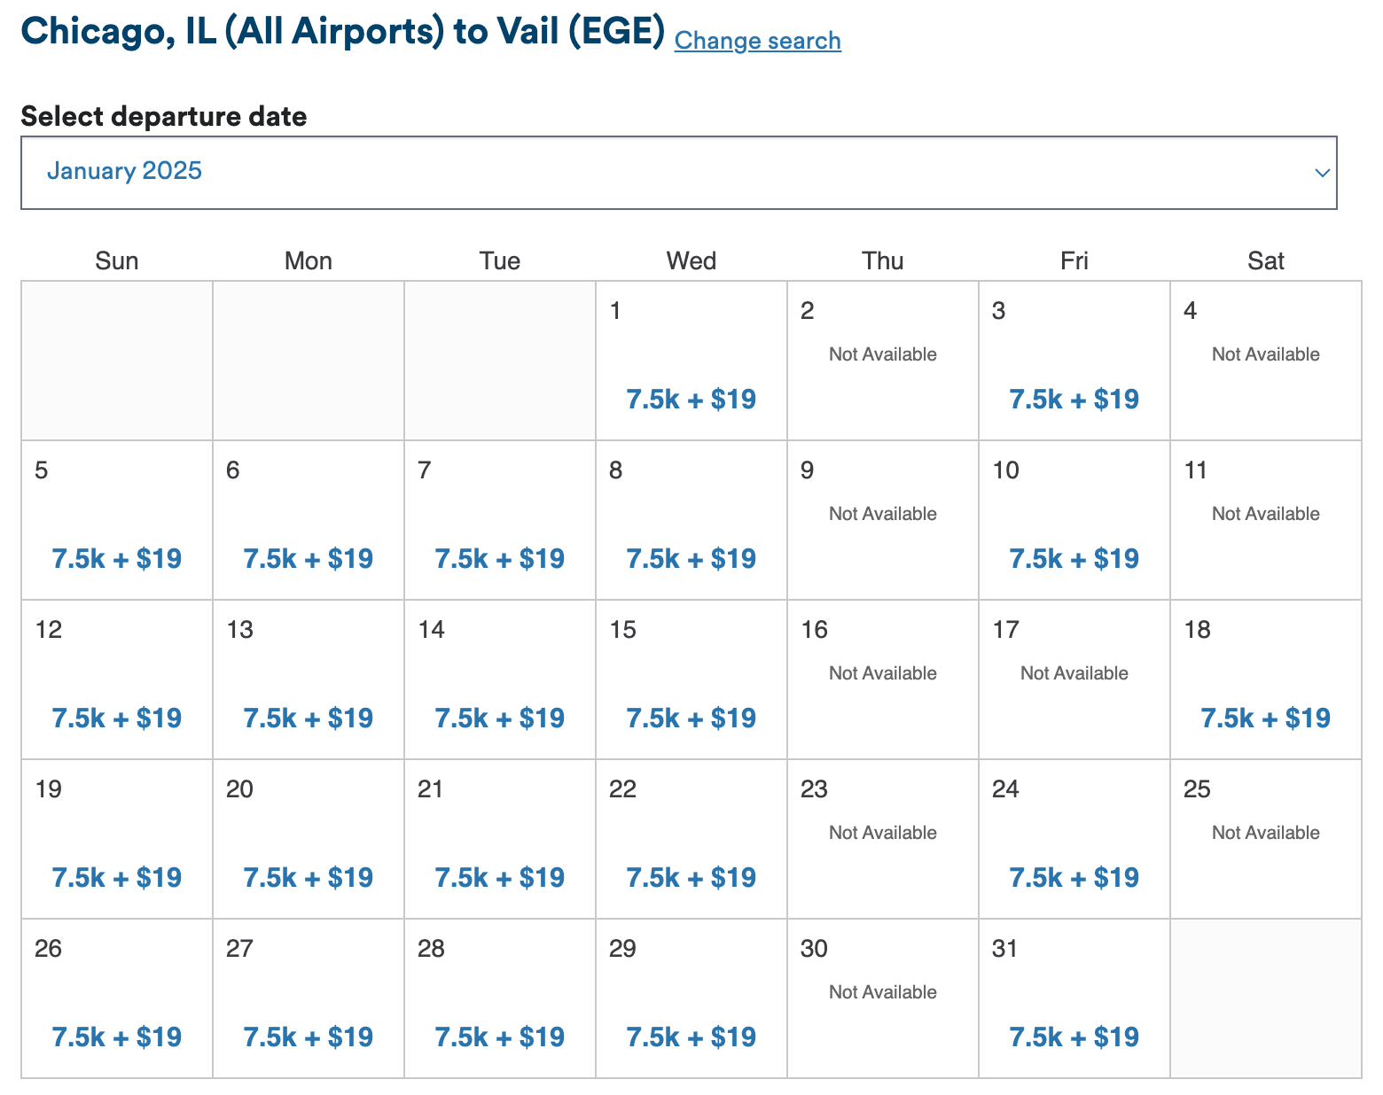1383x1095 pixels.
Task: Choose Wednesday January 15 fare
Action: 691,718
